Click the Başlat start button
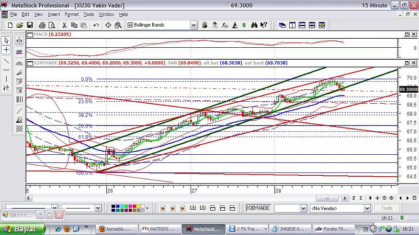 click(x=23, y=229)
